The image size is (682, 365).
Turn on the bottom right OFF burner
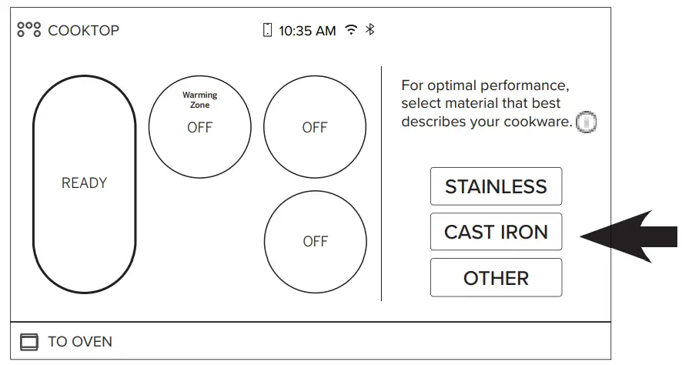315,241
